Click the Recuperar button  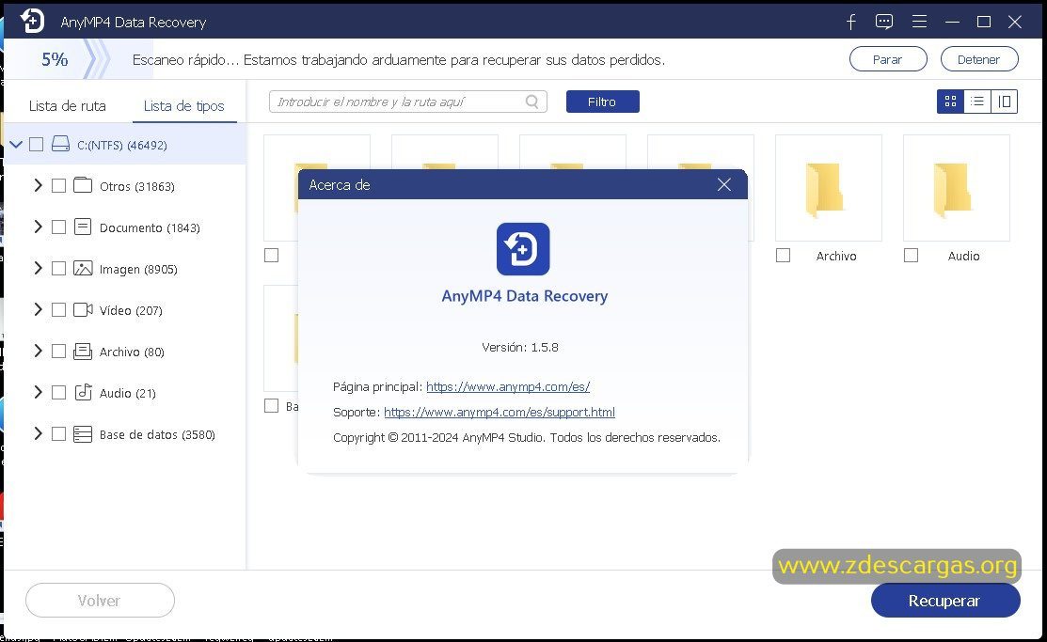(944, 600)
